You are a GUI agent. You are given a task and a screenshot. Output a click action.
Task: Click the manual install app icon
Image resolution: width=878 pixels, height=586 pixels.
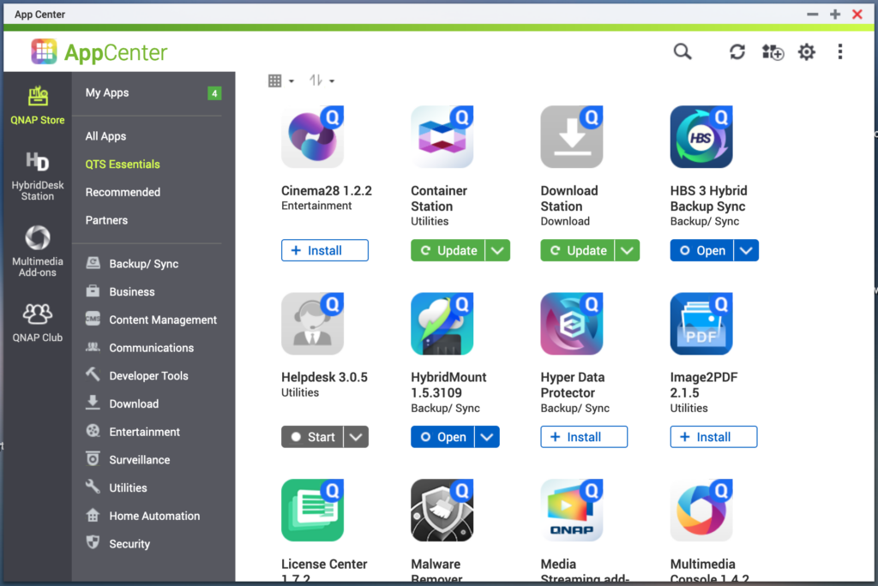pyautogui.click(x=772, y=52)
